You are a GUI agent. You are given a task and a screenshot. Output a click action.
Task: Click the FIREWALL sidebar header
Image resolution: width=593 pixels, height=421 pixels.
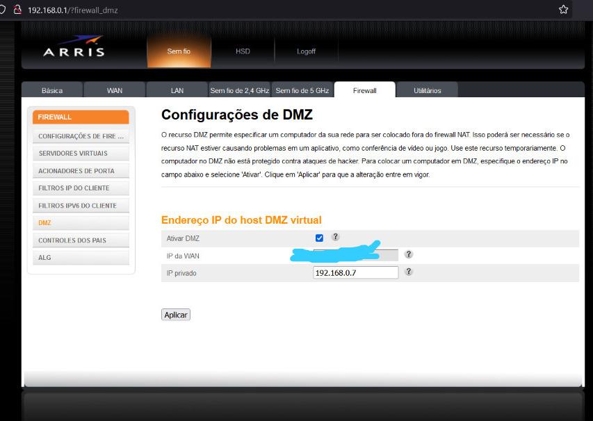(x=81, y=117)
